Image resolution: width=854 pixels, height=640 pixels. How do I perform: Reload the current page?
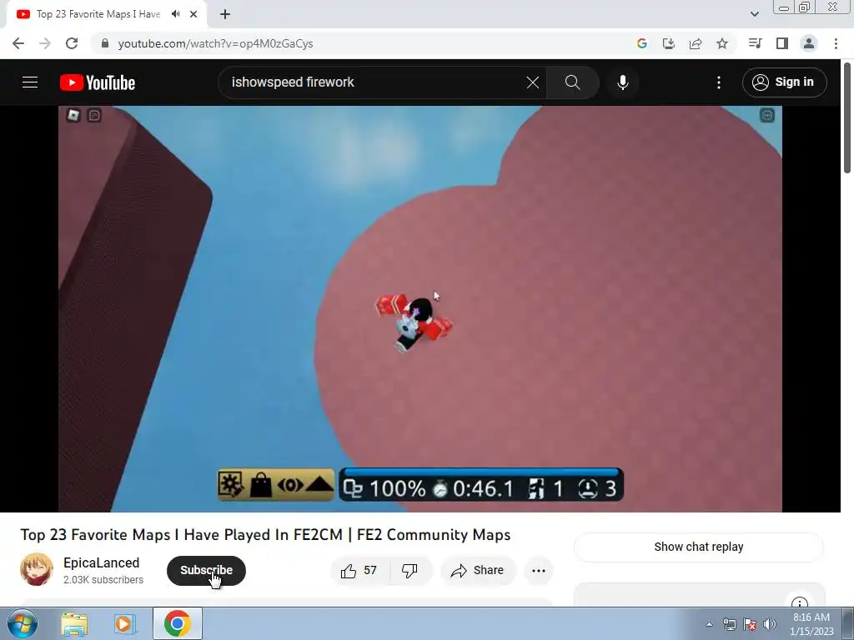72,43
